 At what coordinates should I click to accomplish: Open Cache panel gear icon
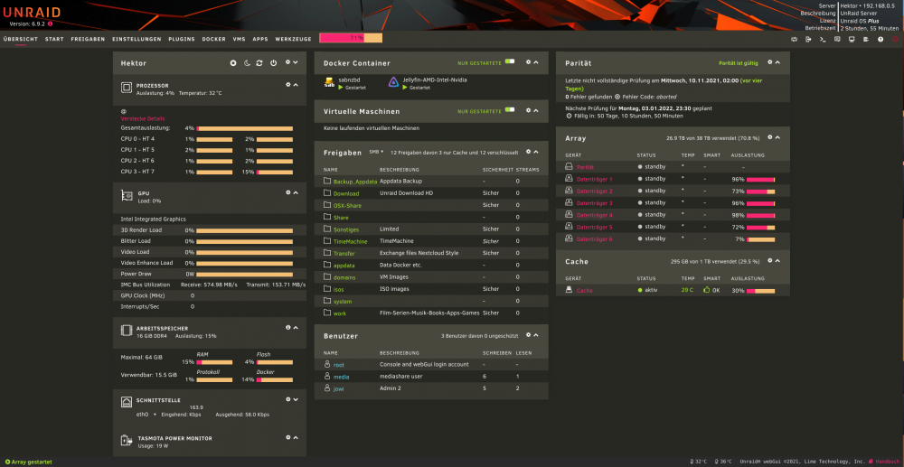pyautogui.click(x=769, y=260)
